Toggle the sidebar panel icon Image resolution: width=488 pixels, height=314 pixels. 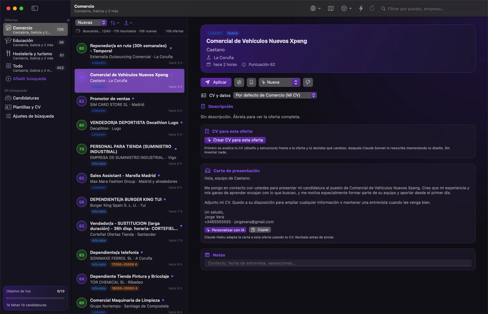[35, 8]
